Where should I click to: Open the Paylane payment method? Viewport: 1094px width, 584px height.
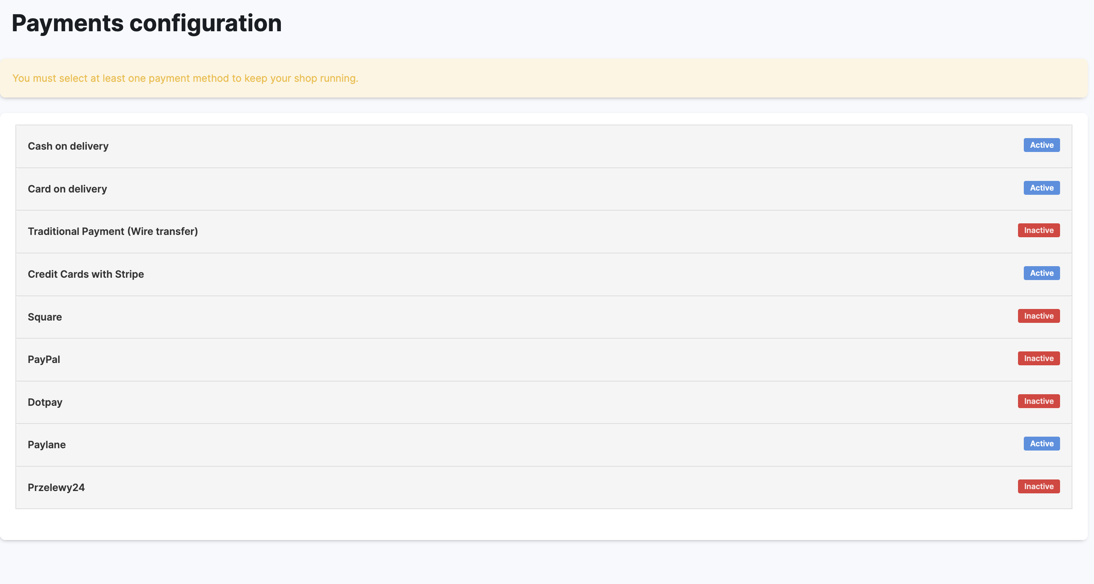pos(47,445)
